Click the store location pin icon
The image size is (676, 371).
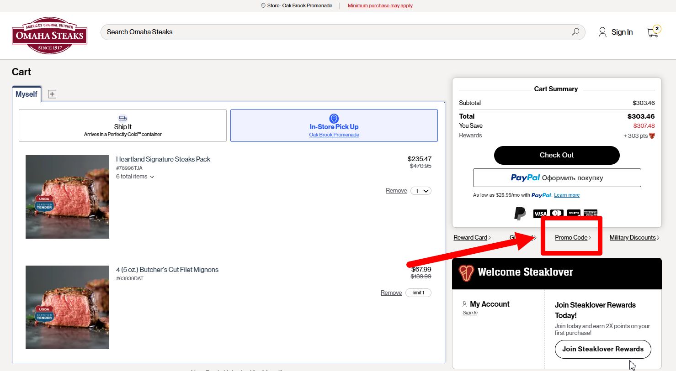click(x=263, y=6)
